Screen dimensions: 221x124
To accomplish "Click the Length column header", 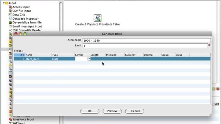I will pos(98,55).
